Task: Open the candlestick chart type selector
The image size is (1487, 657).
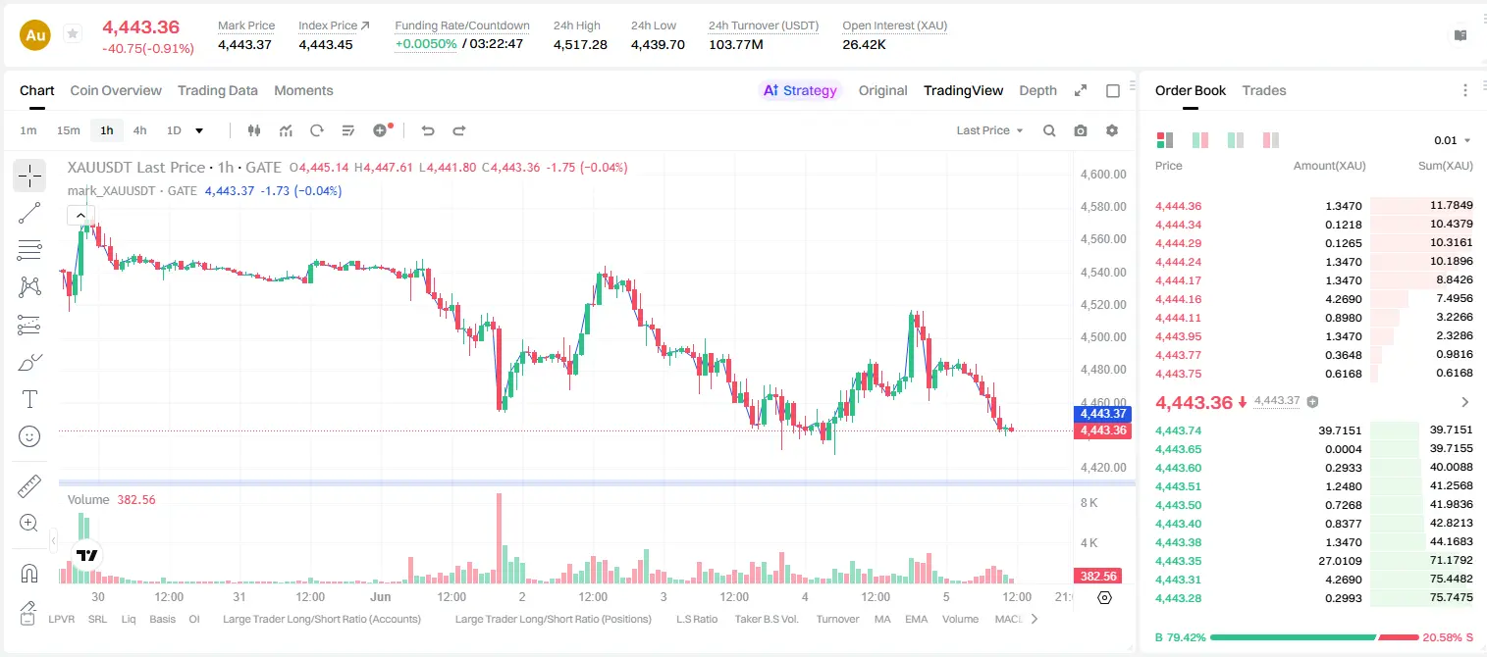Action: (255, 130)
